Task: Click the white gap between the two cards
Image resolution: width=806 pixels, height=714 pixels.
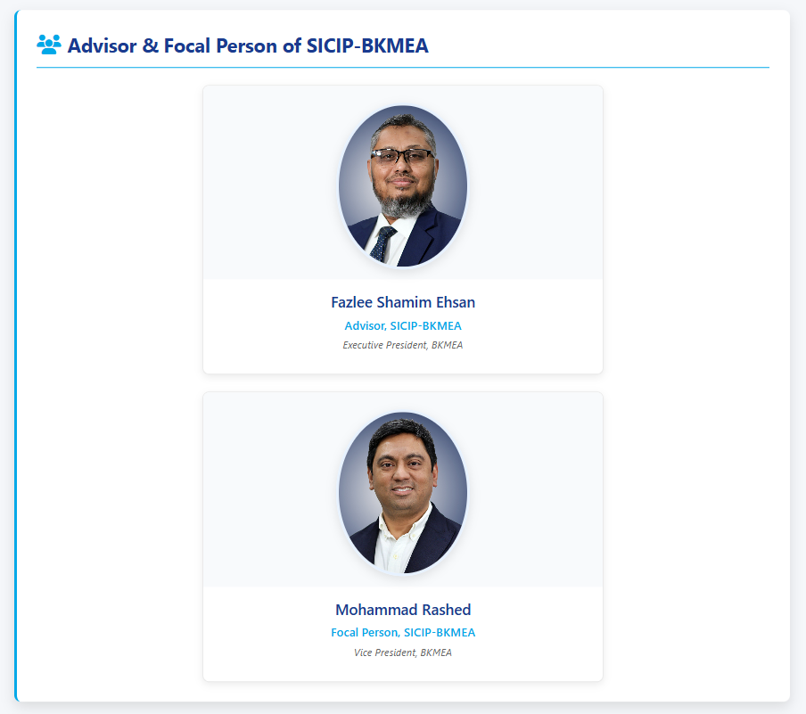Action: coord(403,382)
